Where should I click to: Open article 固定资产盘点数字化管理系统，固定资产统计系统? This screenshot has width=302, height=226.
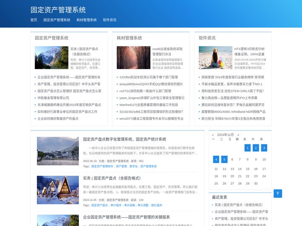(125, 139)
